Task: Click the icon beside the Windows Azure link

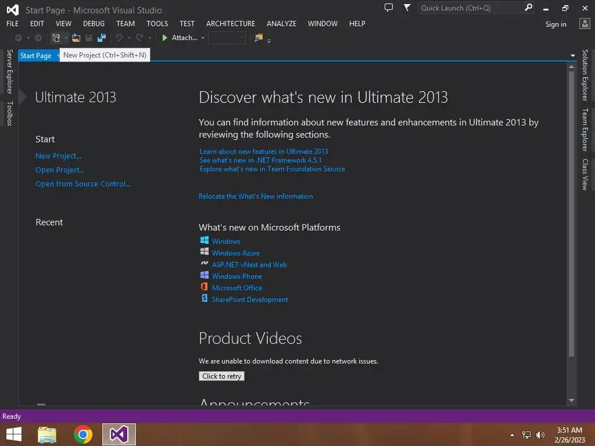Action: [x=204, y=251]
